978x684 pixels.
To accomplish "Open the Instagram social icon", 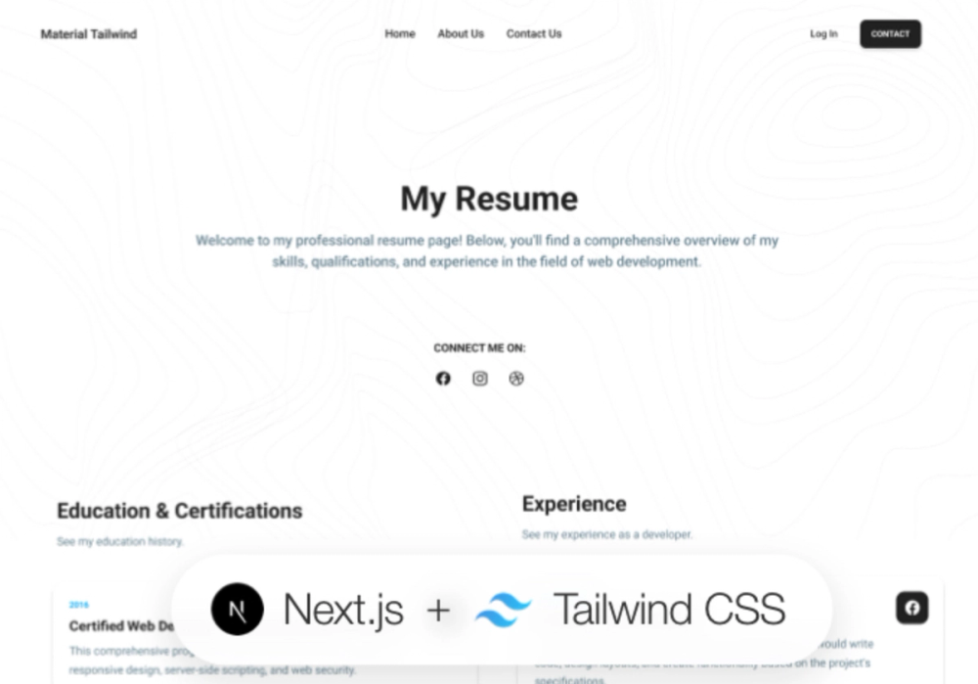I will (479, 378).
